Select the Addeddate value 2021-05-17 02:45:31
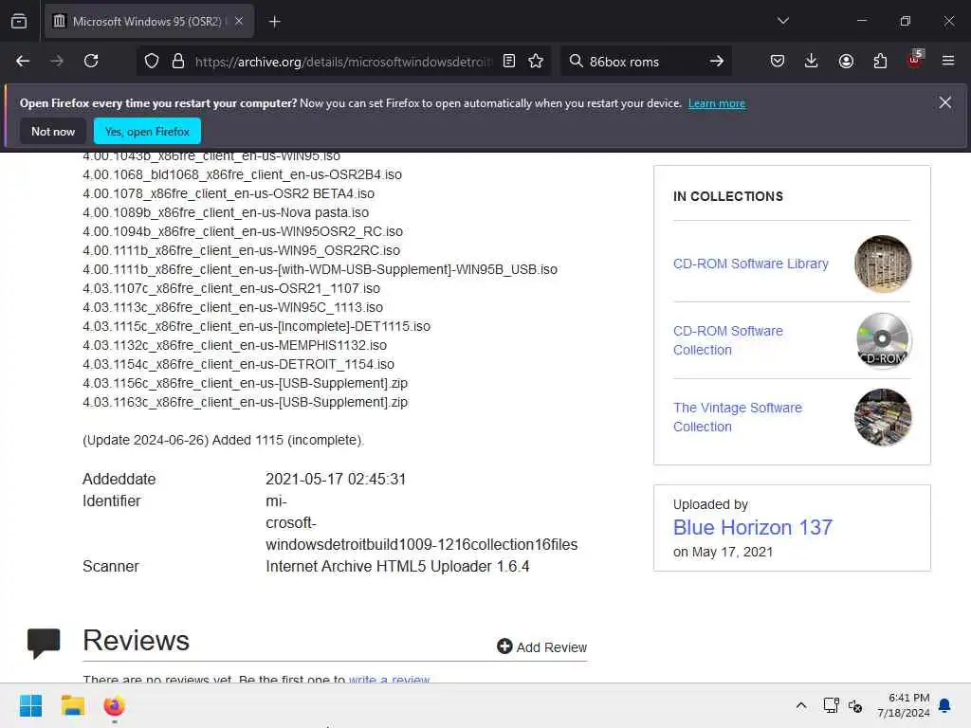 point(336,479)
